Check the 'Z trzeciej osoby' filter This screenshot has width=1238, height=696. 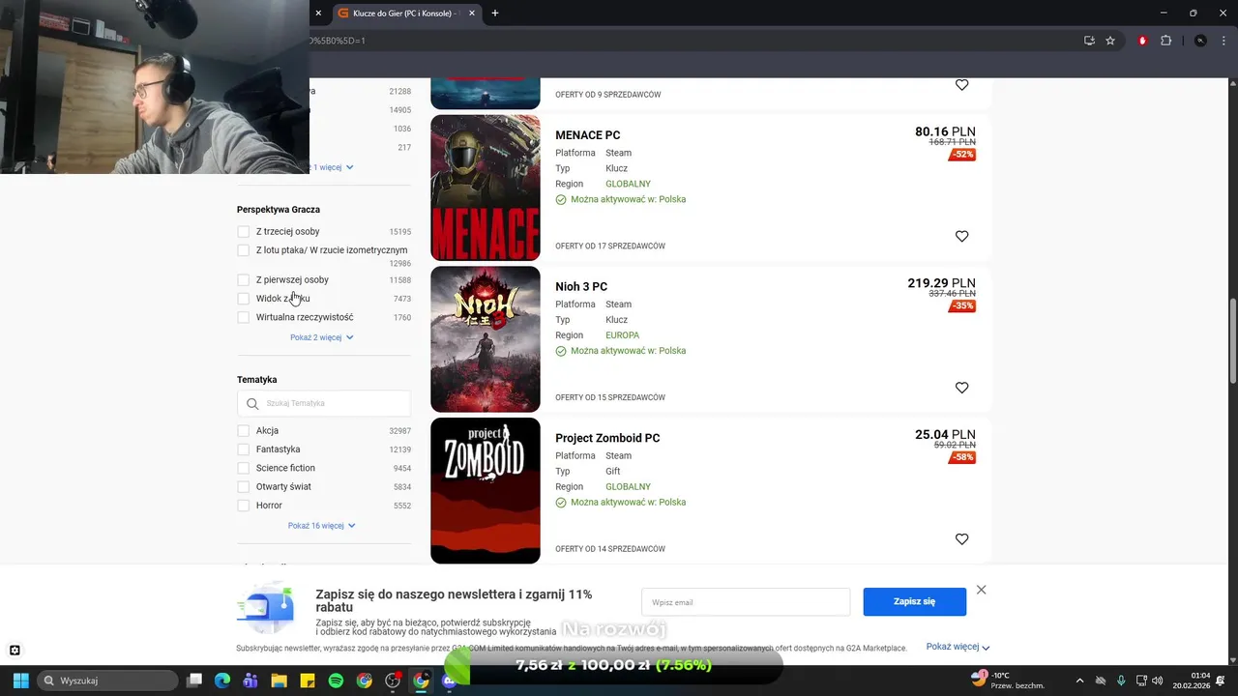(x=244, y=232)
